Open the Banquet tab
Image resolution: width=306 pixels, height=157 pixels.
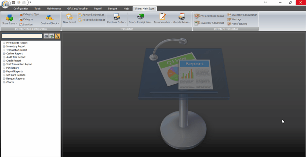(x=113, y=8)
